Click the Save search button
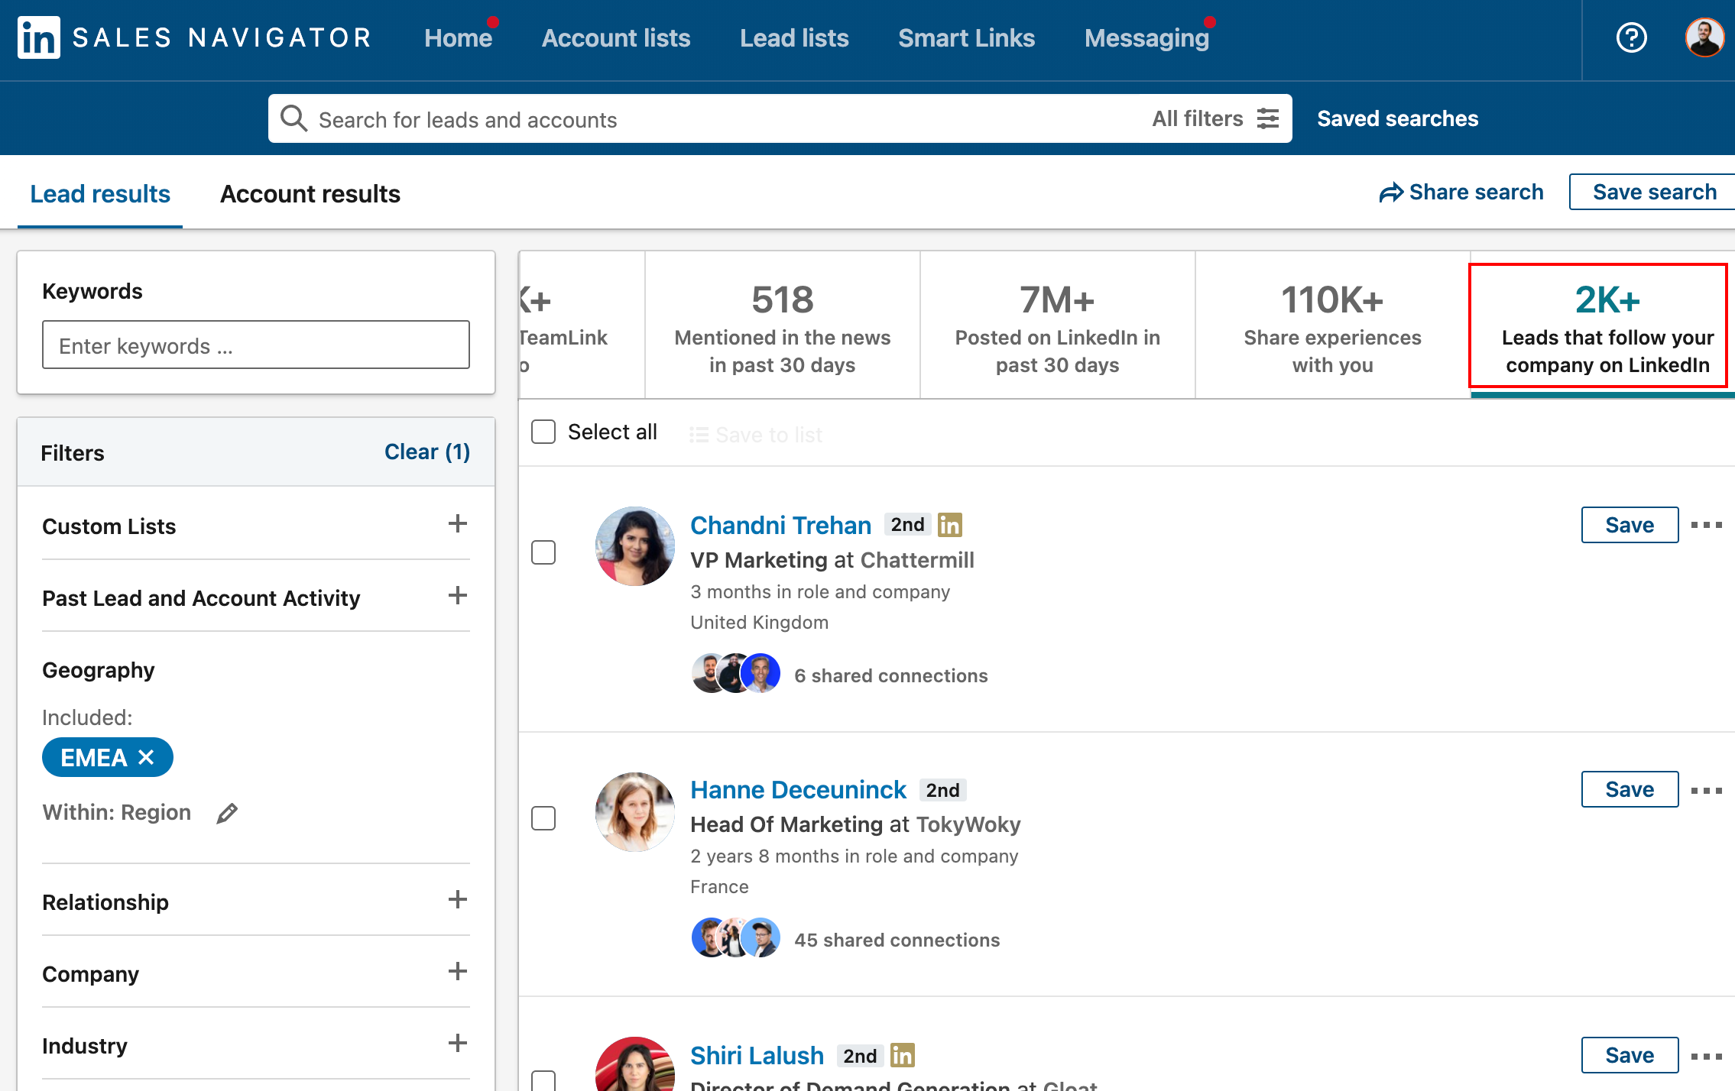The width and height of the screenshot is (1735, 1091). [x=1654, y=192]
